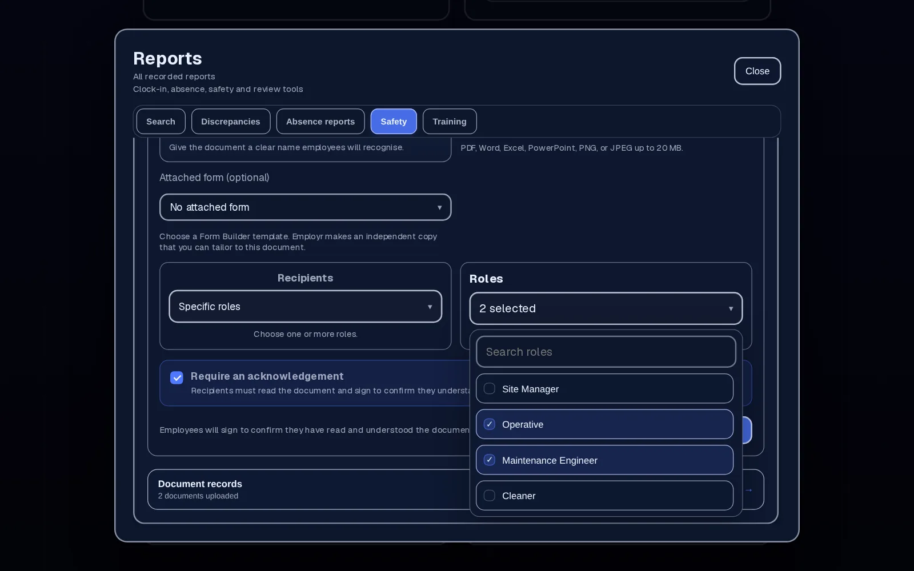Open the Absence reports tab

tap(320, 122)
